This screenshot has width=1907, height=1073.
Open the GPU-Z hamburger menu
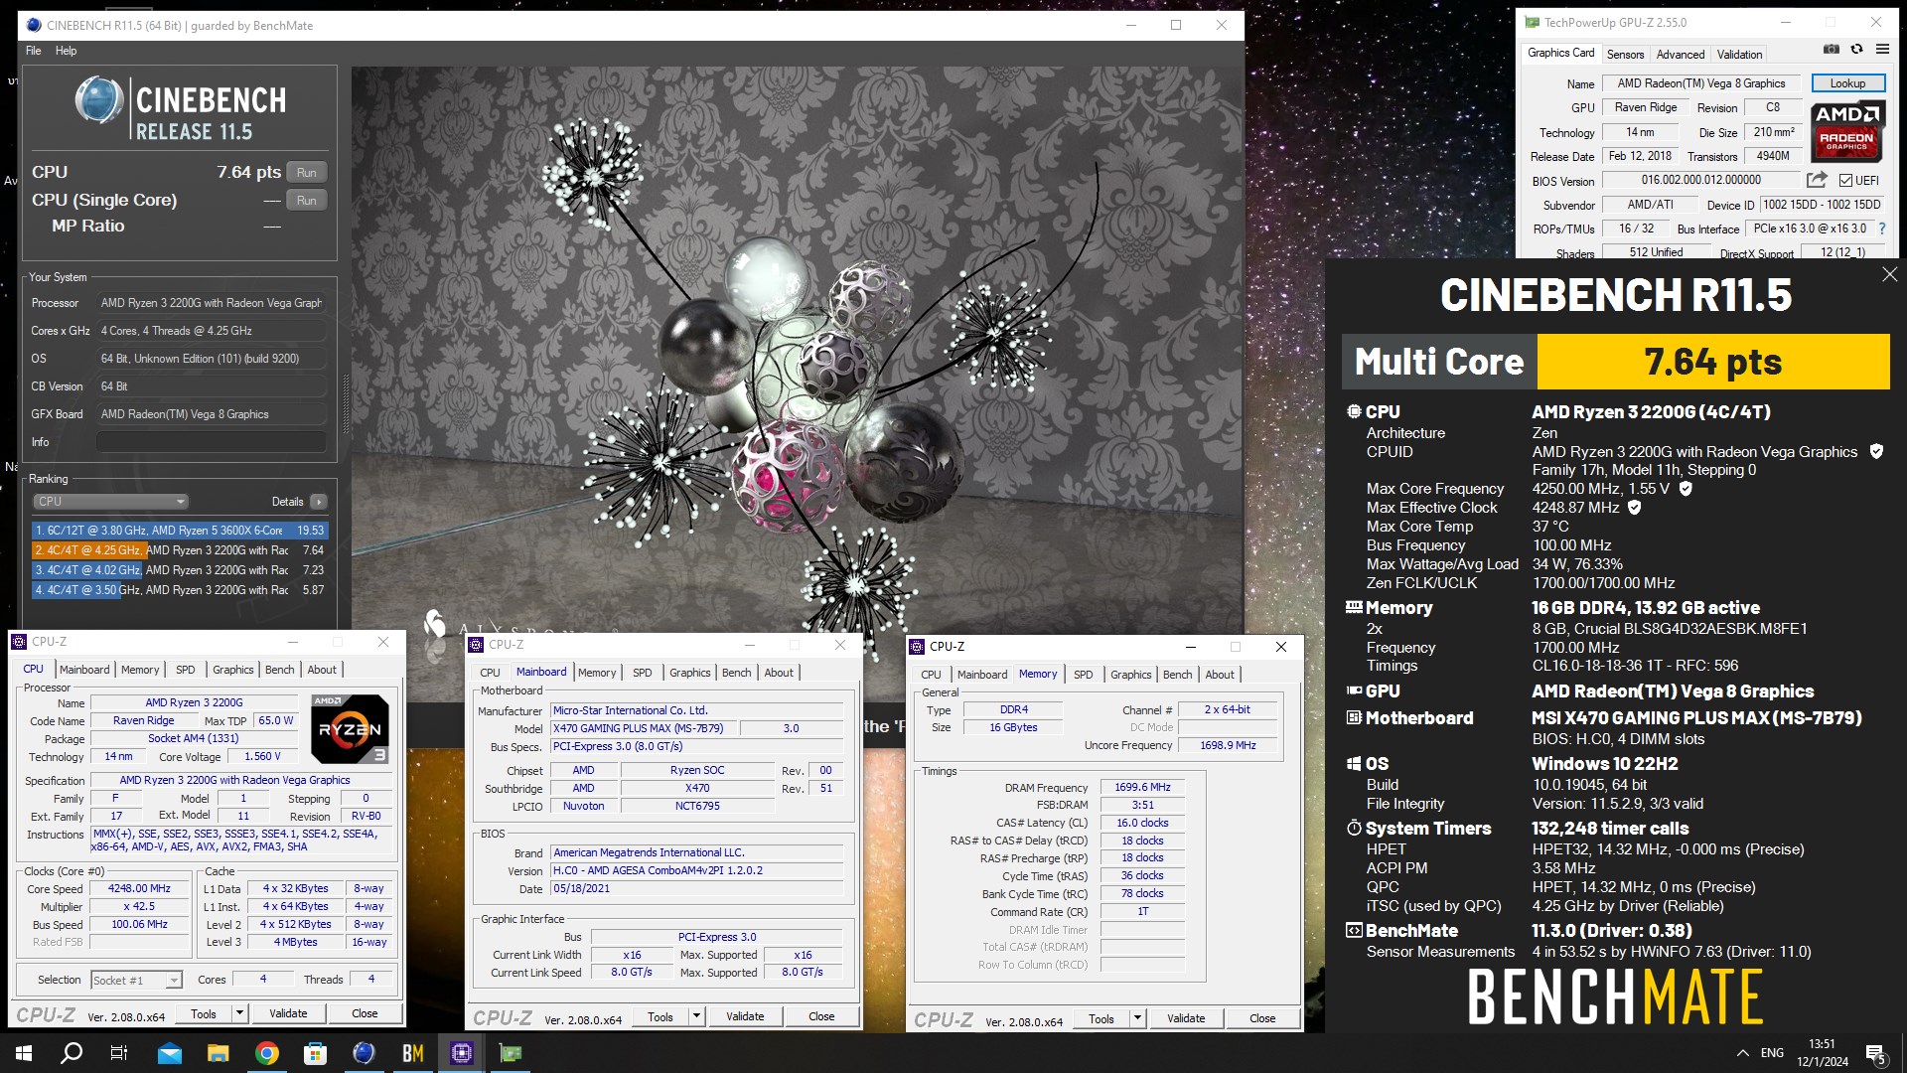click(1882, 49)
